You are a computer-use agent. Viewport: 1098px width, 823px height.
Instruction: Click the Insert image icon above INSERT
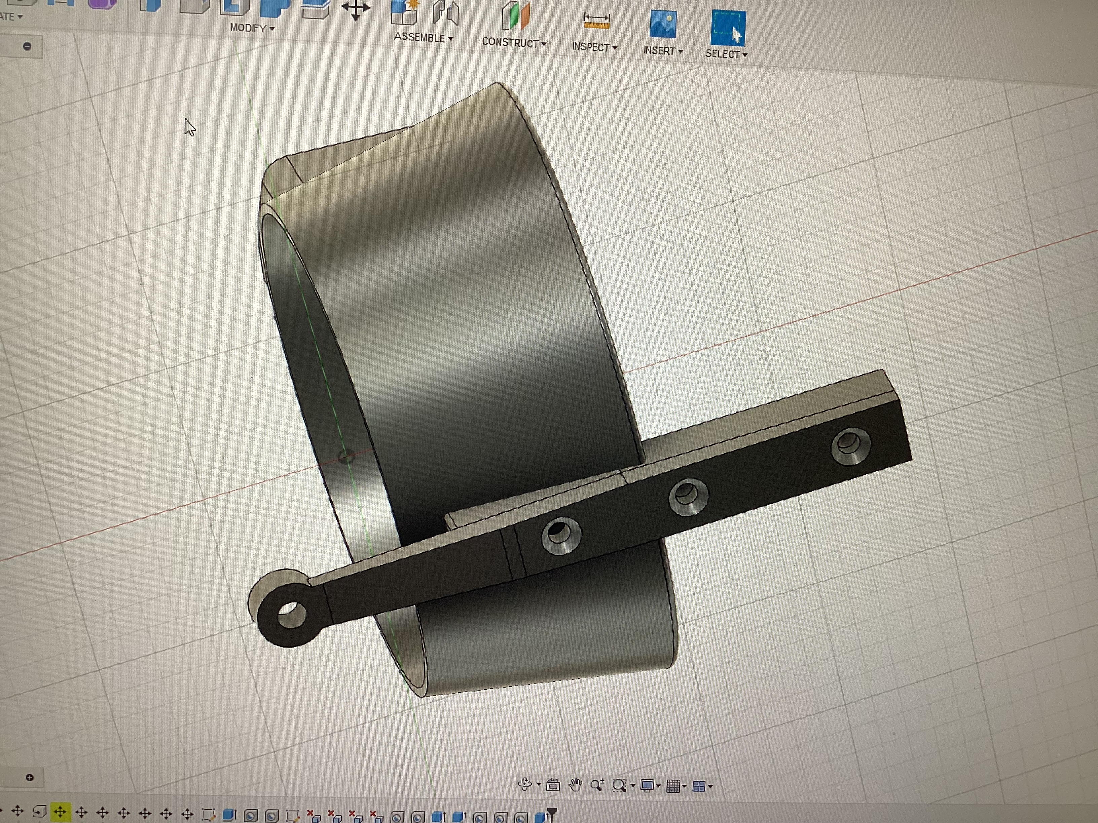[663, 24]
